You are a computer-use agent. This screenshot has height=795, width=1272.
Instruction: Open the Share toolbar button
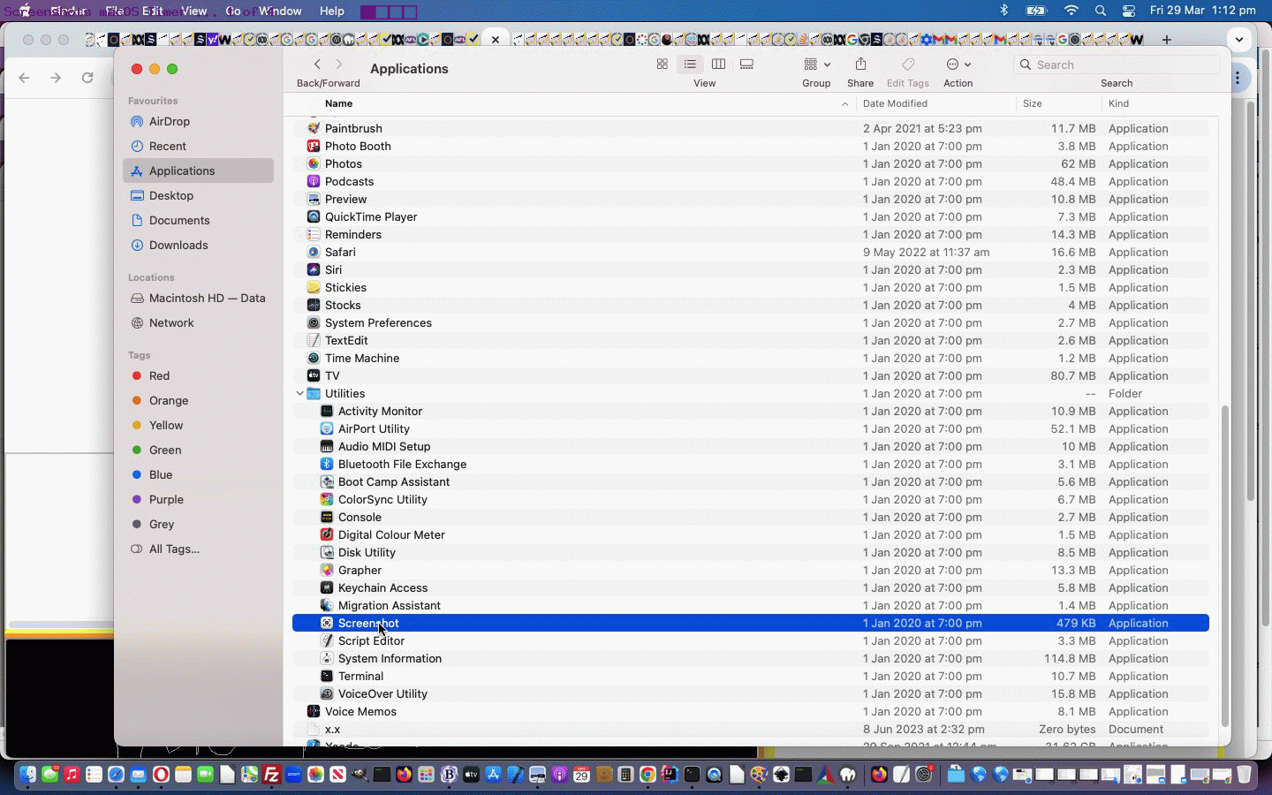[x=860, y=64]
